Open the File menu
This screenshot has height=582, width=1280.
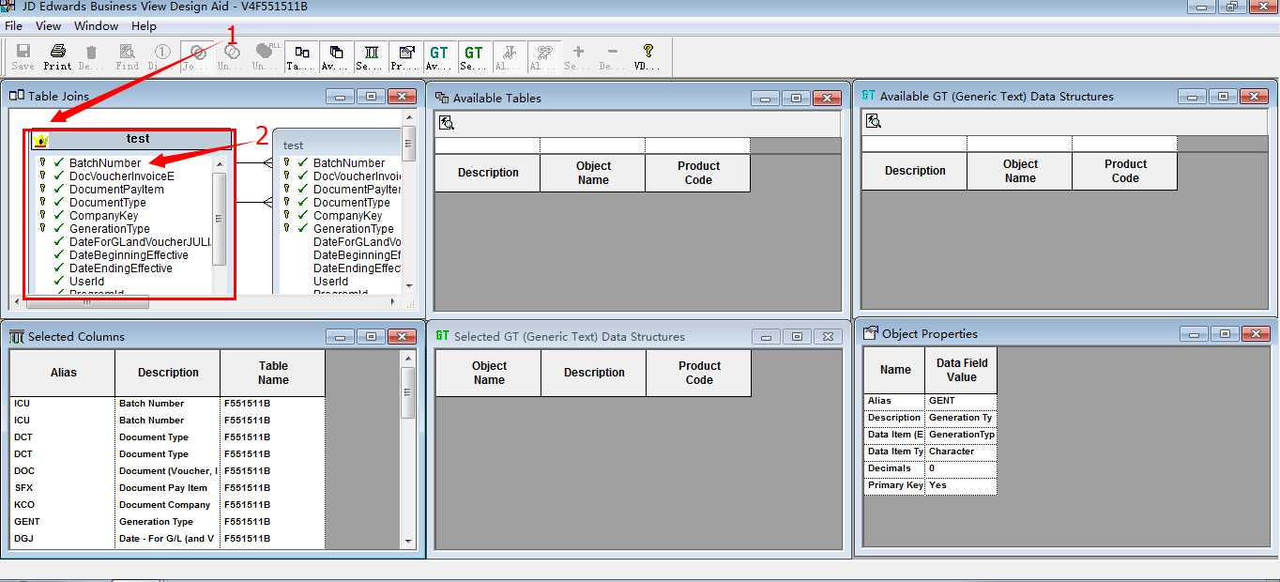click(13, 25)
